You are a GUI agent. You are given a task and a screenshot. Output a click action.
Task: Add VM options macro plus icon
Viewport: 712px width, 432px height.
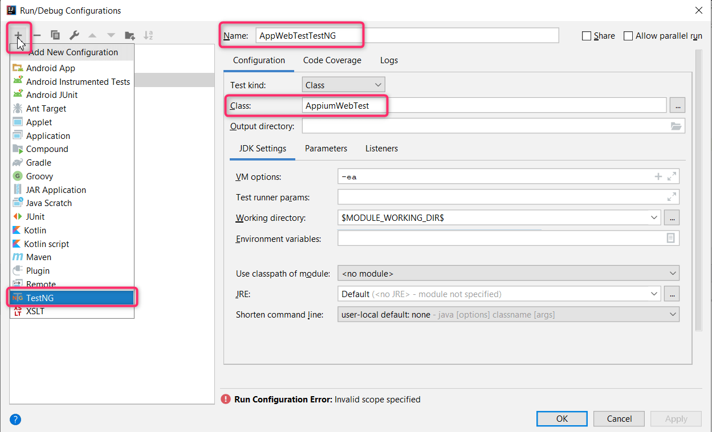coord(658,176)
